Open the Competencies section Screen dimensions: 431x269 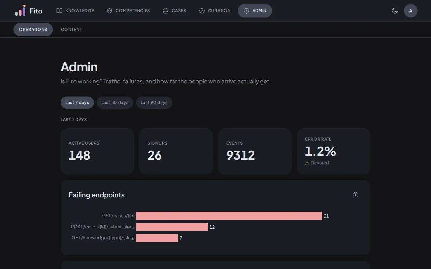click(x=128, y=11)
